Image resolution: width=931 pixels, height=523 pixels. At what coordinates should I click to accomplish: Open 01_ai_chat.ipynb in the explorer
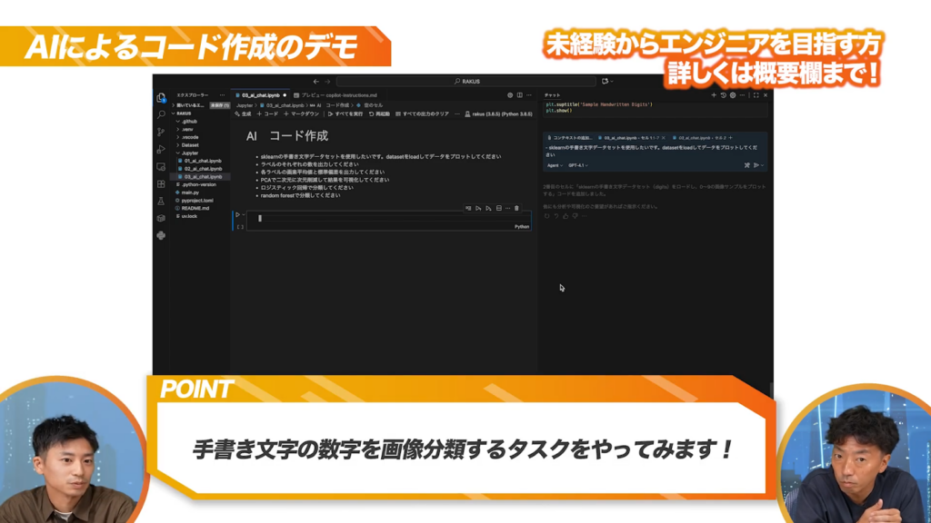202,161
